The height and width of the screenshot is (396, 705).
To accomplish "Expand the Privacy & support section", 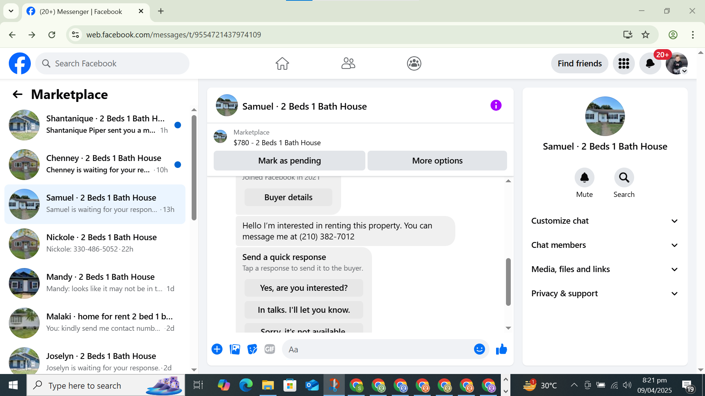I will 604,293.
